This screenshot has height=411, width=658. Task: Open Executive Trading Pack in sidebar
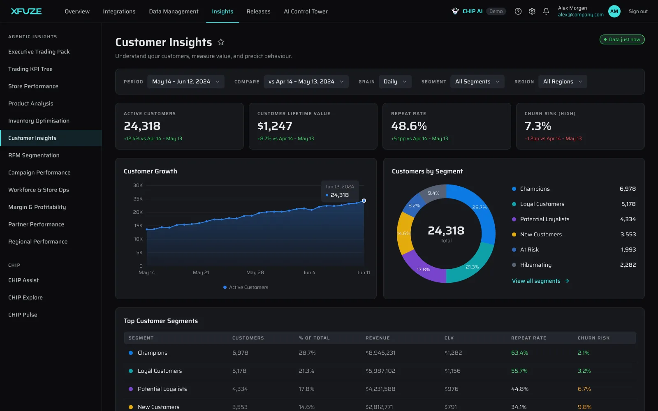(x=51, y=52)
